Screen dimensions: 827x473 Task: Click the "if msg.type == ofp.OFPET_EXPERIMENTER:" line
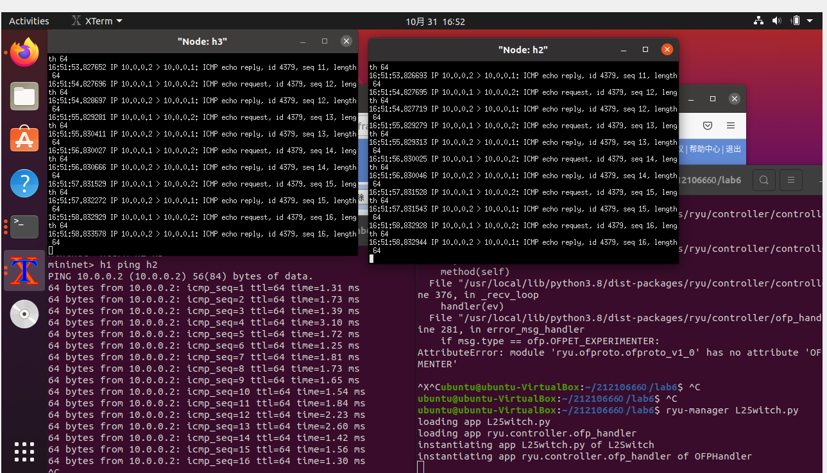coord(550,340)
